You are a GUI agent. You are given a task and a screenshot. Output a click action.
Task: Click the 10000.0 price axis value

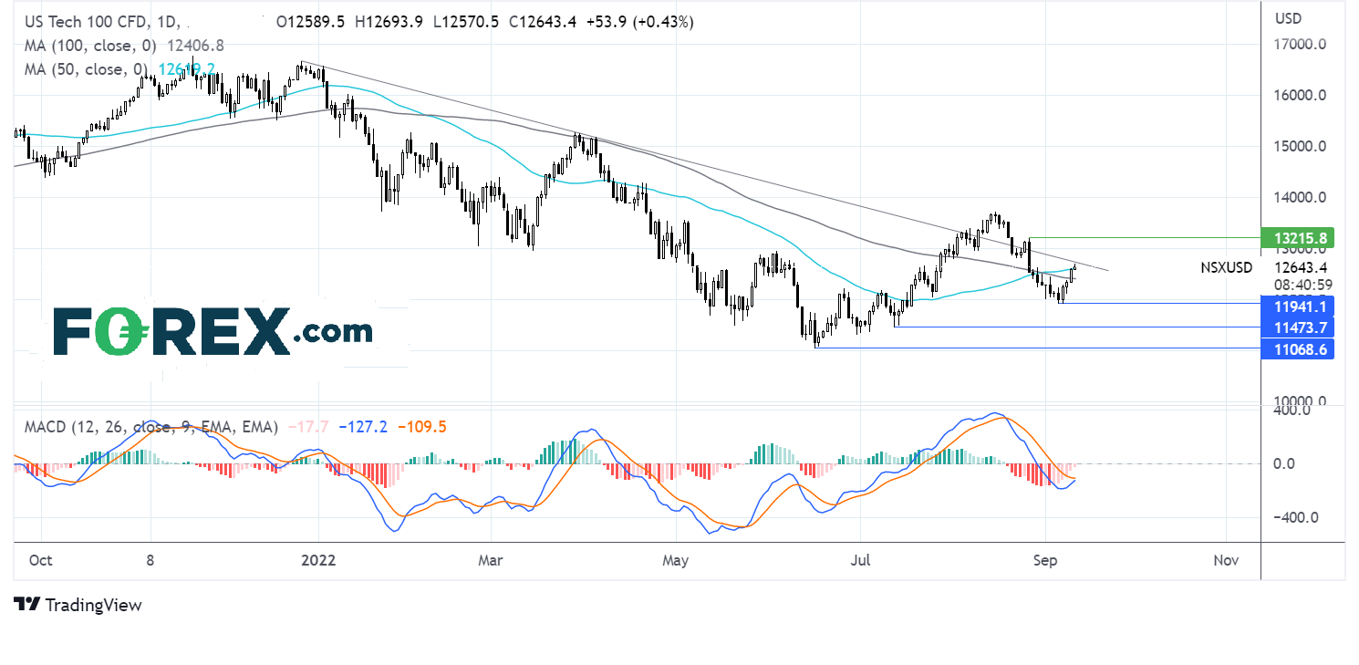pyautogui.click(x=1299, y=402)
